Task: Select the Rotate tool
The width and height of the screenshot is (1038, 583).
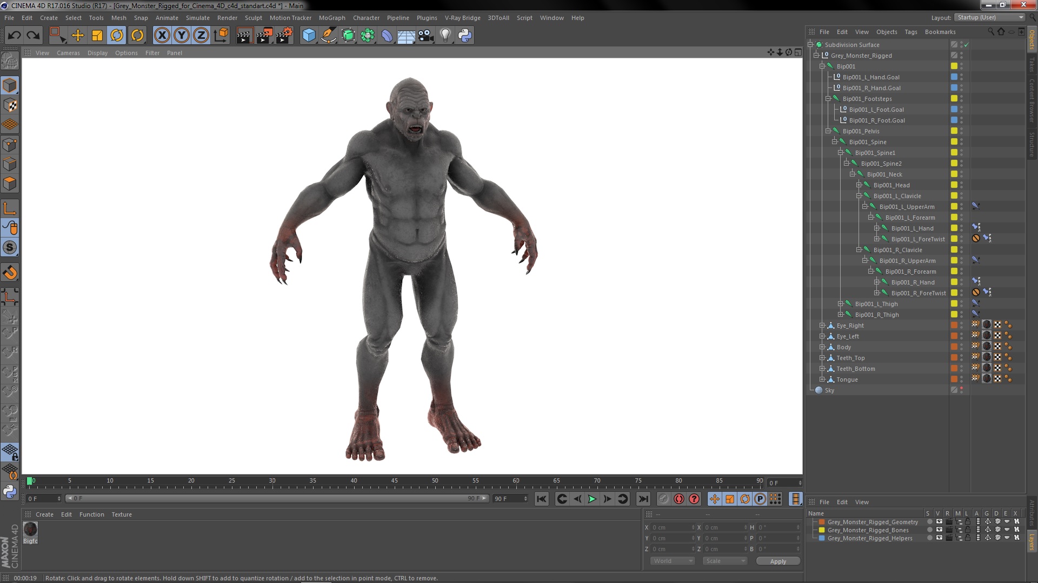Action: pyautogui.click(x=117, y=36)
